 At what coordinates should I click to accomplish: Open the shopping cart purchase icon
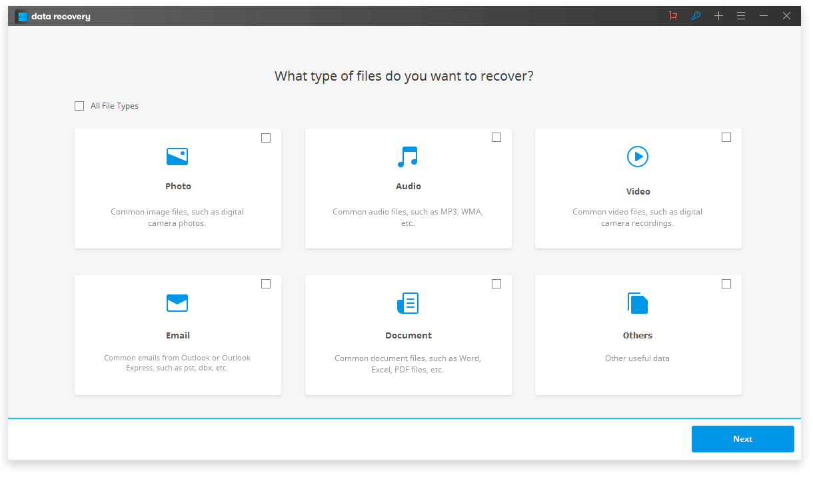pos(673,15)
